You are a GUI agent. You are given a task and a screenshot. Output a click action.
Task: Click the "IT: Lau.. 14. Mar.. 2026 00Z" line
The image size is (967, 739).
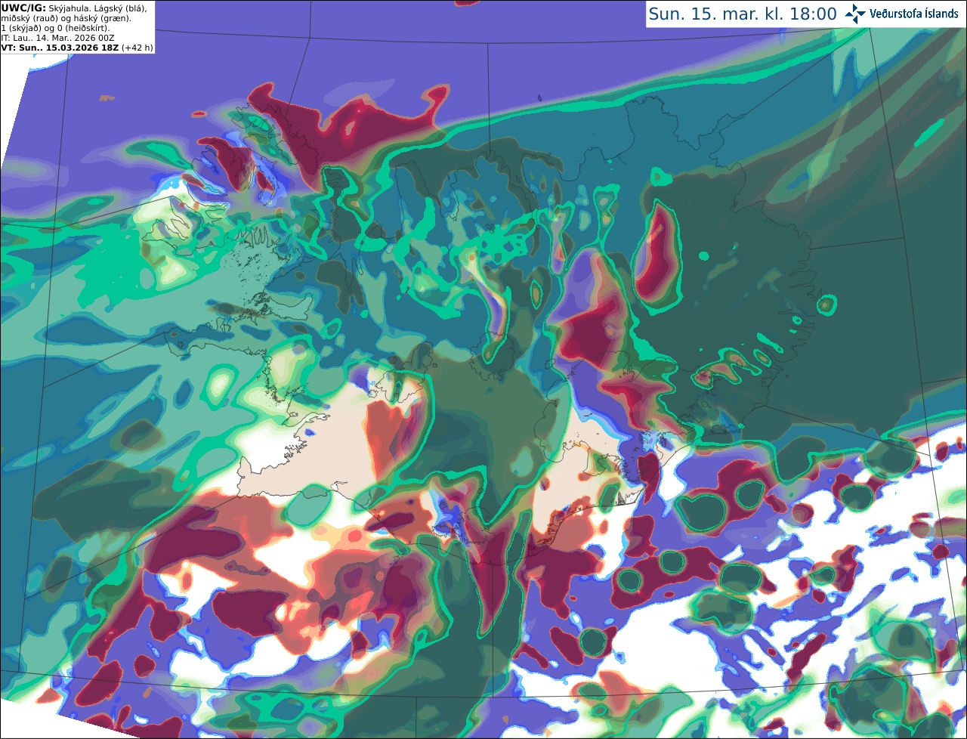coord(57,38)
